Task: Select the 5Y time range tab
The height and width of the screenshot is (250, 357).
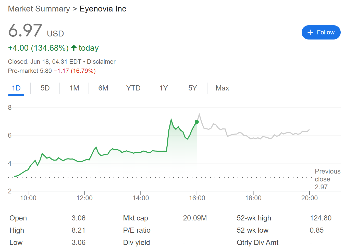Action: click(x=193, y=88)
